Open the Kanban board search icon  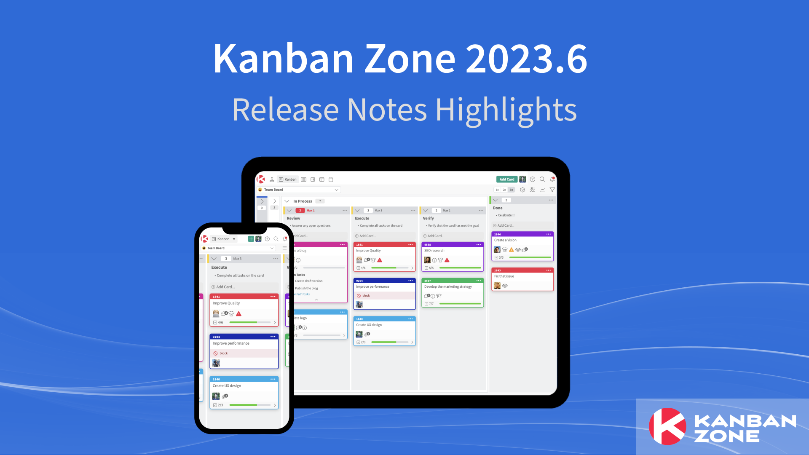(x=542, y=179)
